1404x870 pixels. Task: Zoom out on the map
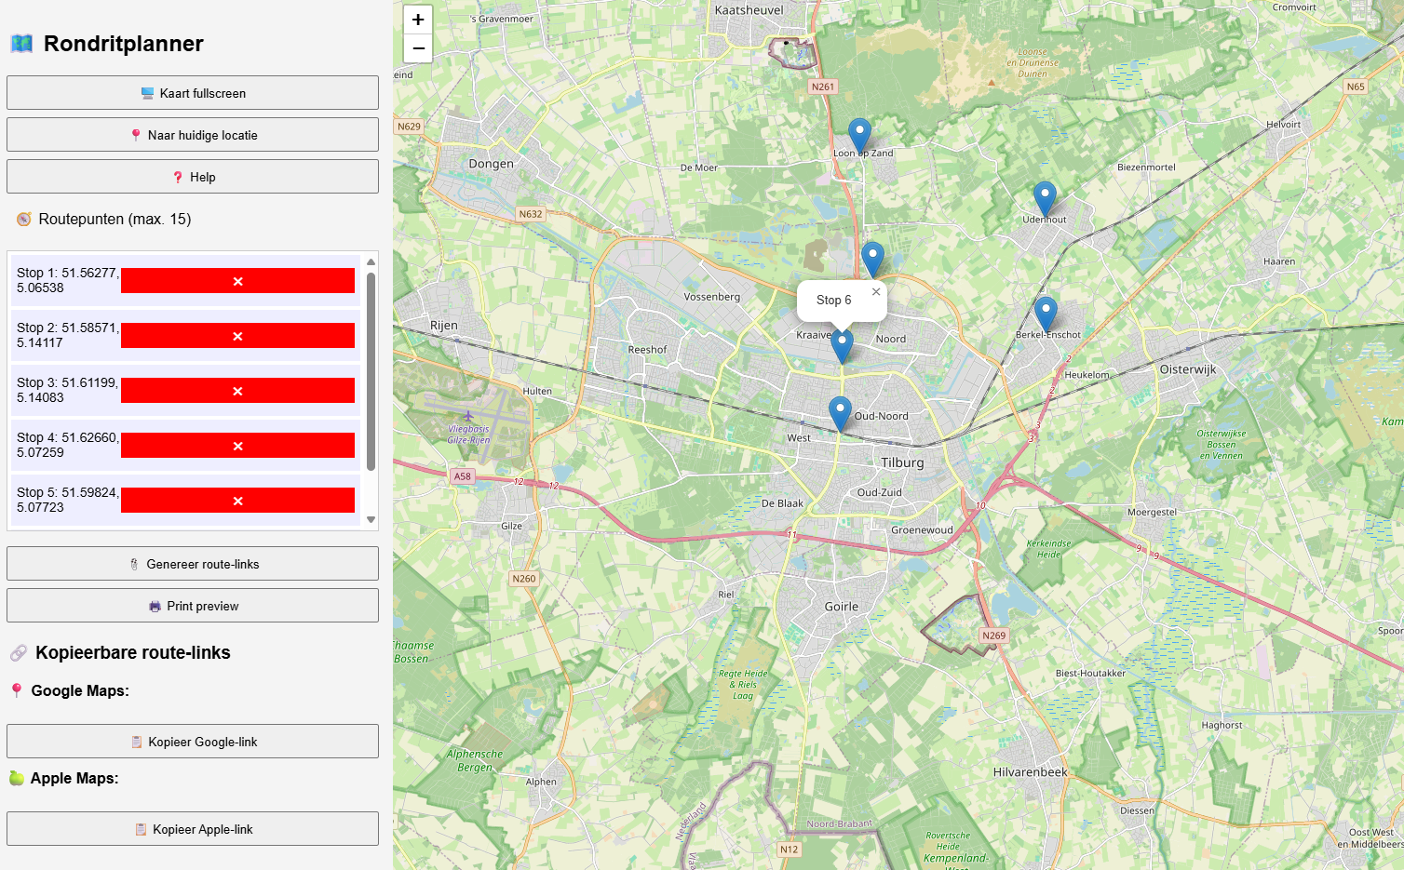coord(418,48)
